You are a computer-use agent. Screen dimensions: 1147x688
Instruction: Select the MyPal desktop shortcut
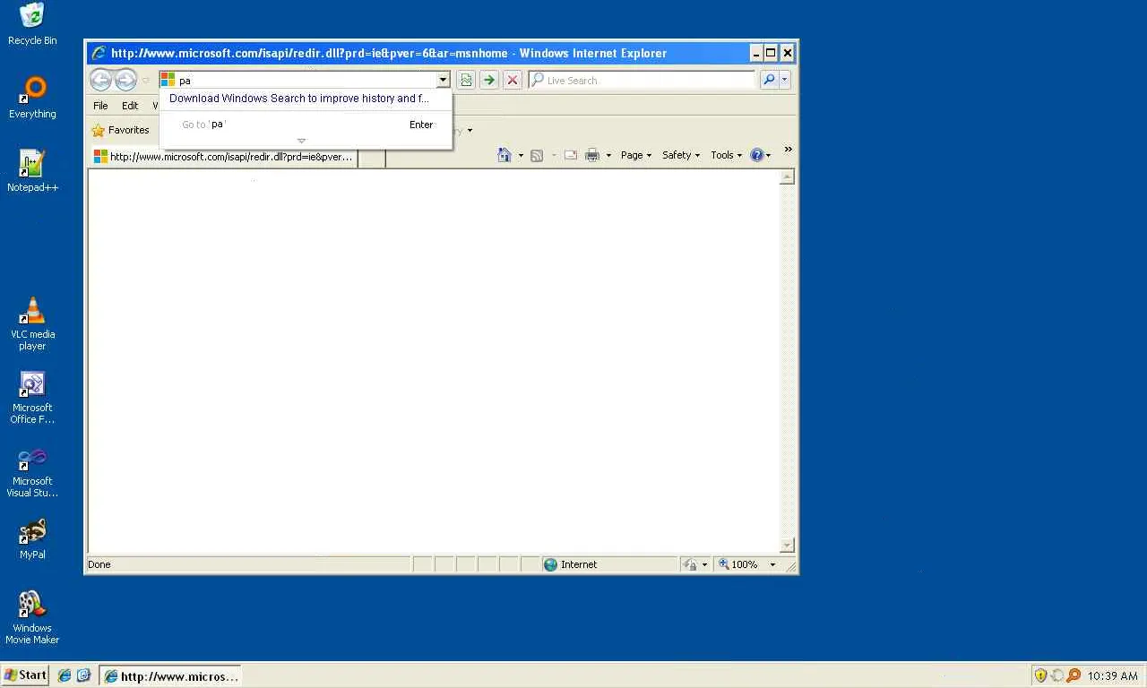coord(32,538)
